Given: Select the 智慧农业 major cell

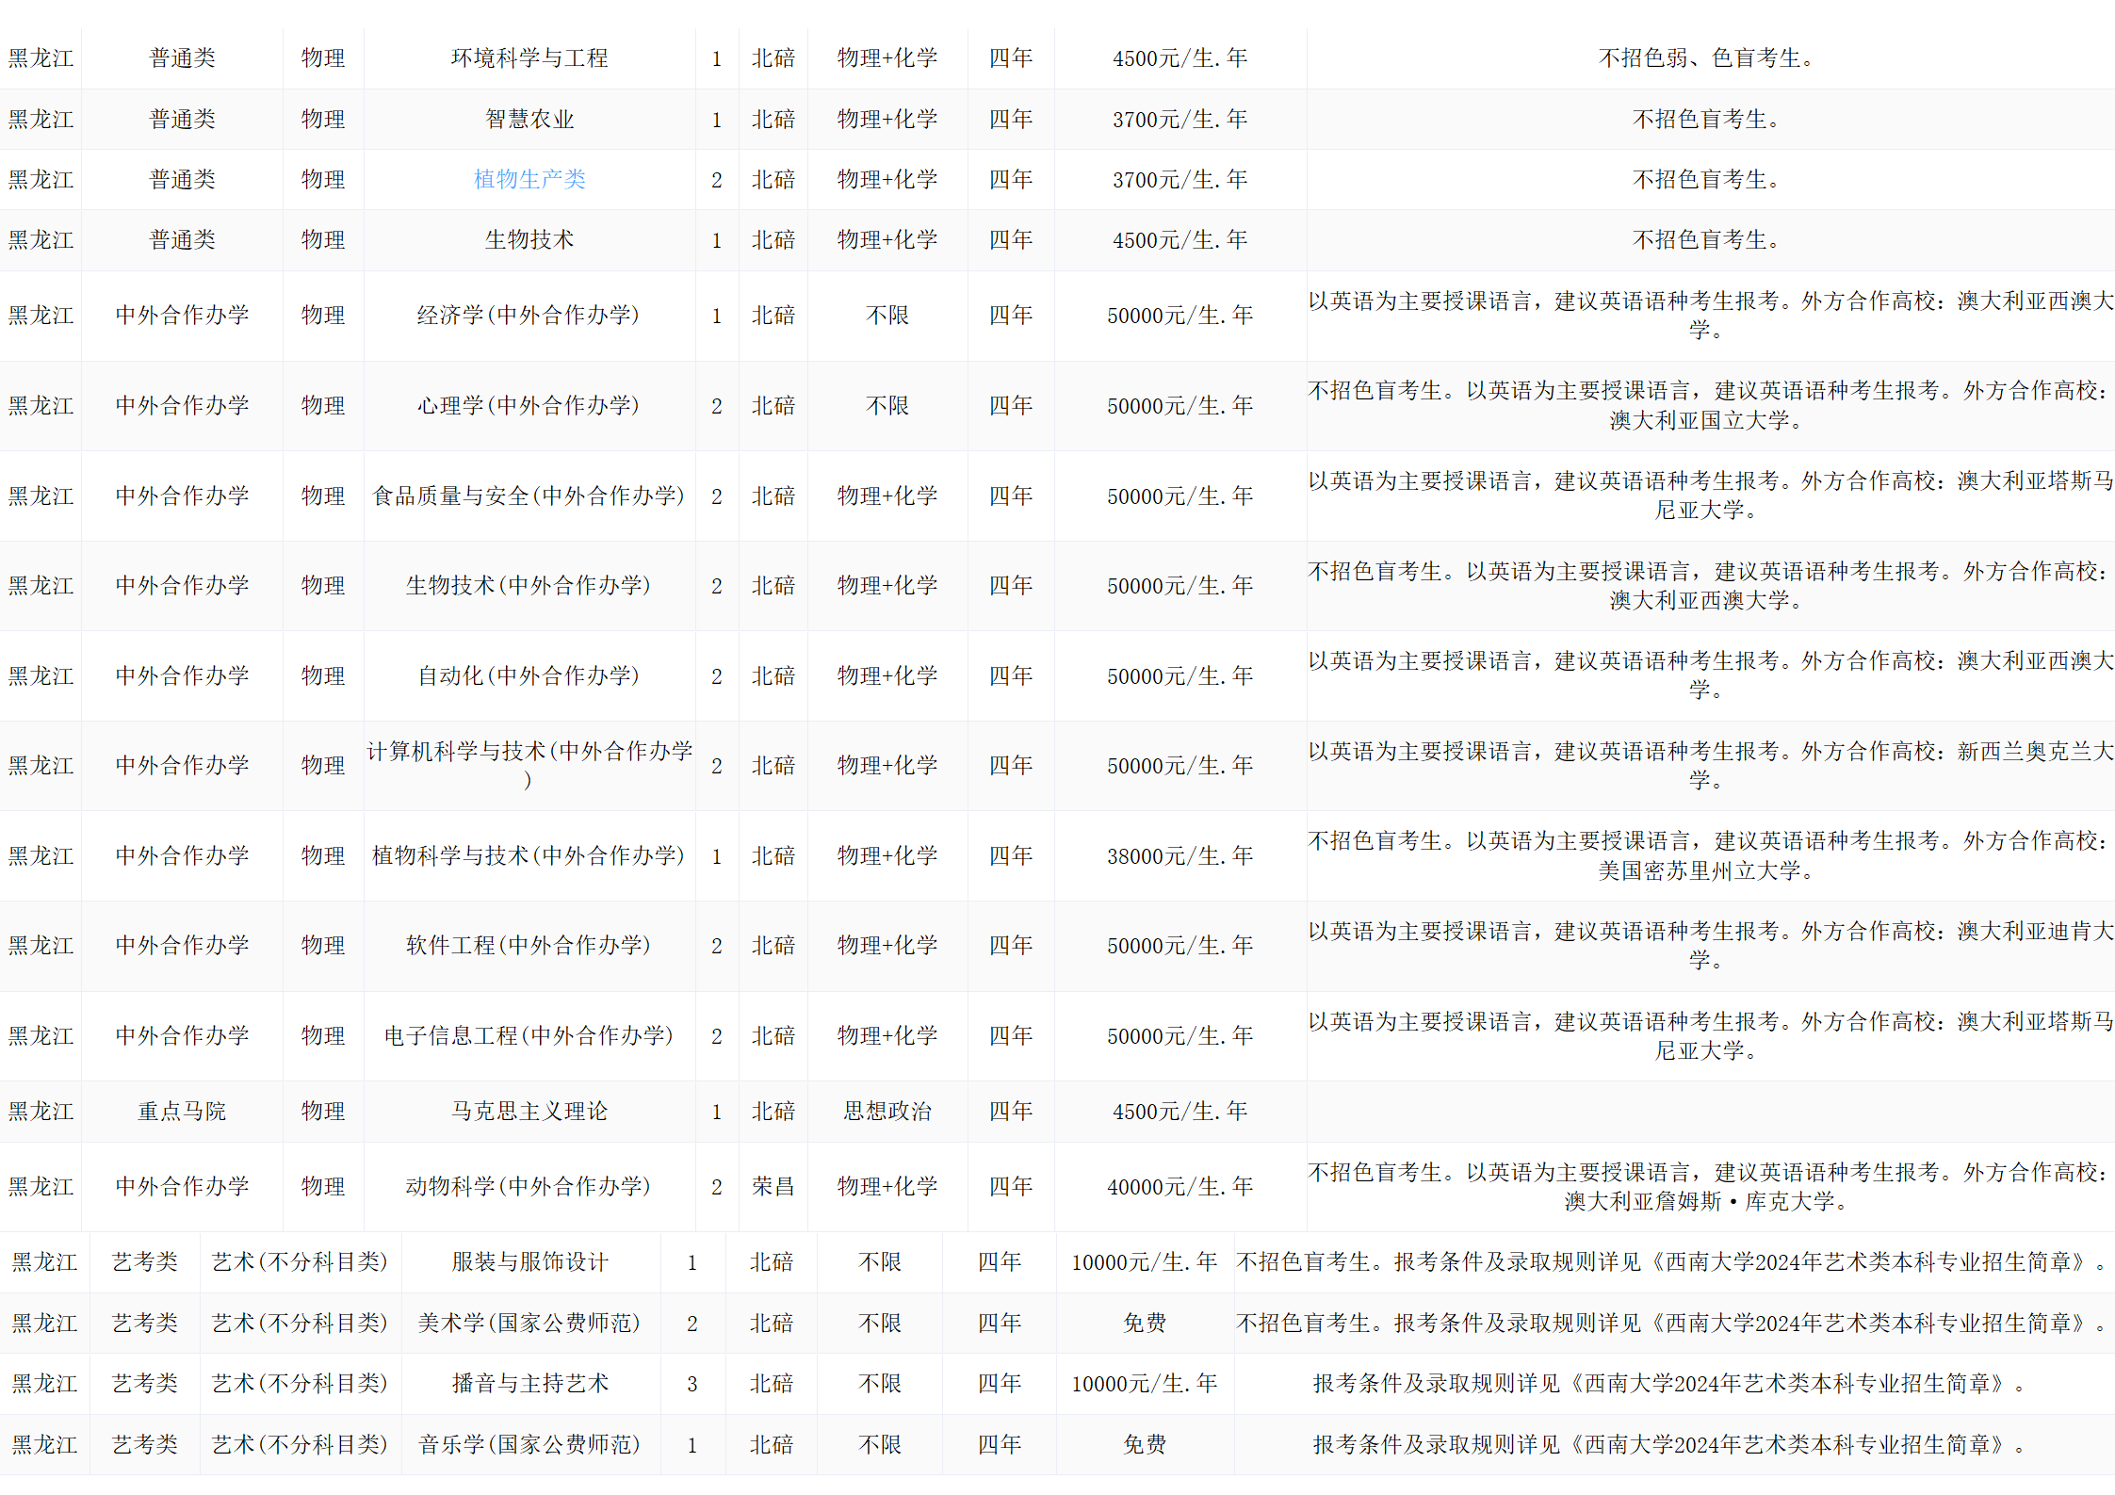Looking at the screenshot, I should click(529, 119).
